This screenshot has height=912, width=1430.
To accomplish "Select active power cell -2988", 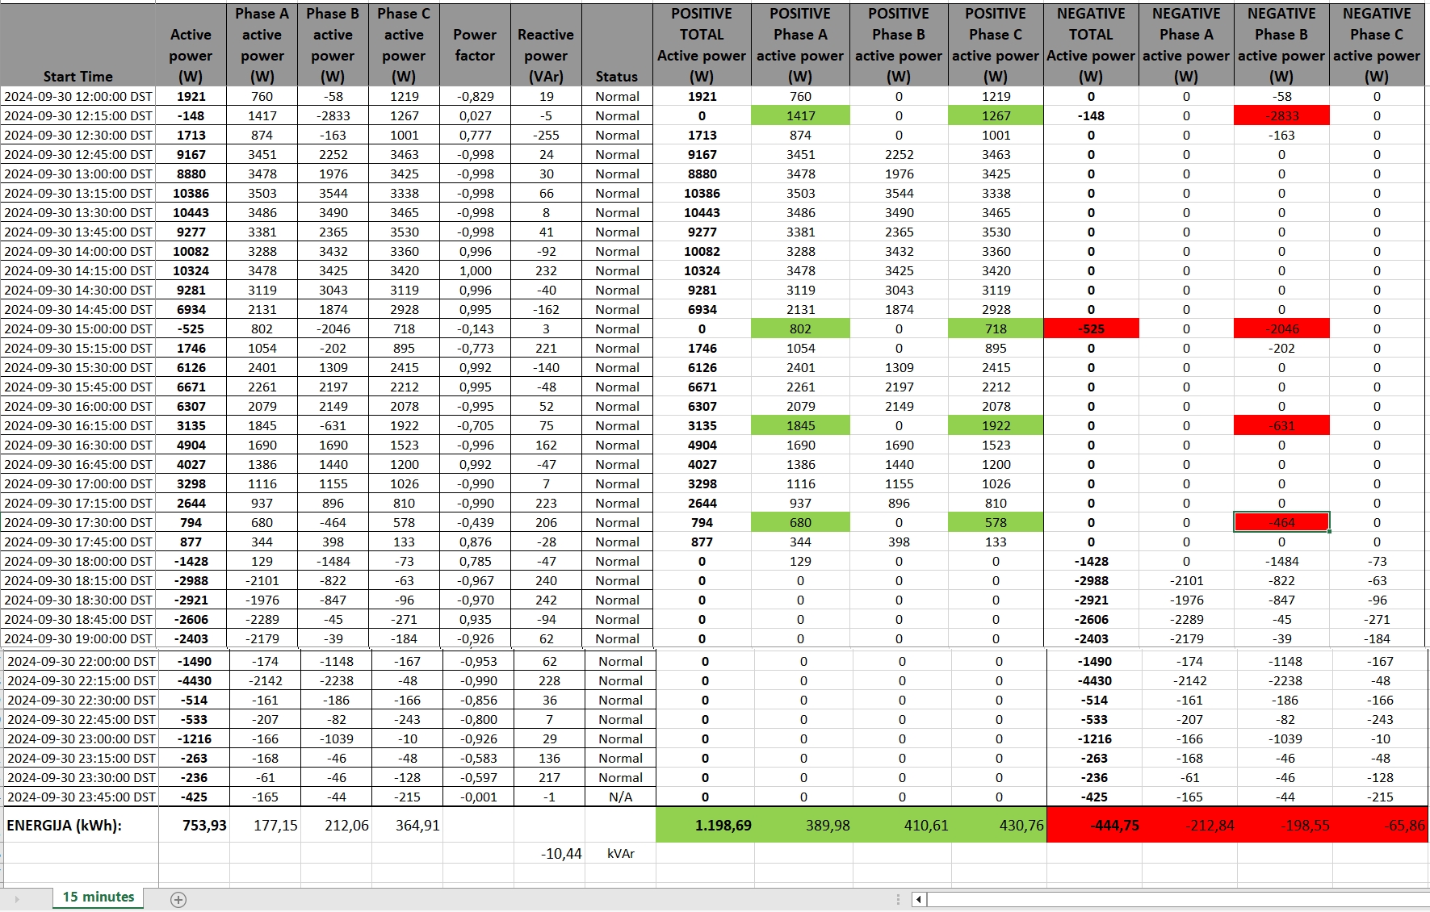I will [191, 580].
